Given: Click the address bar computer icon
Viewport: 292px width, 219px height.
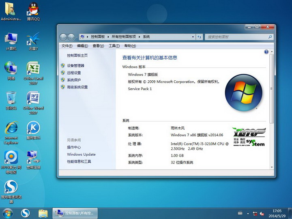Looking at the screenshot, I should 82,36.
